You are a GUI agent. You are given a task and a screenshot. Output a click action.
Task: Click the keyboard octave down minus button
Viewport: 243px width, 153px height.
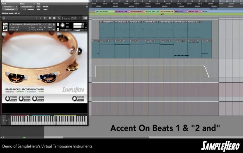pyautogui.click(x=3, y=122)
